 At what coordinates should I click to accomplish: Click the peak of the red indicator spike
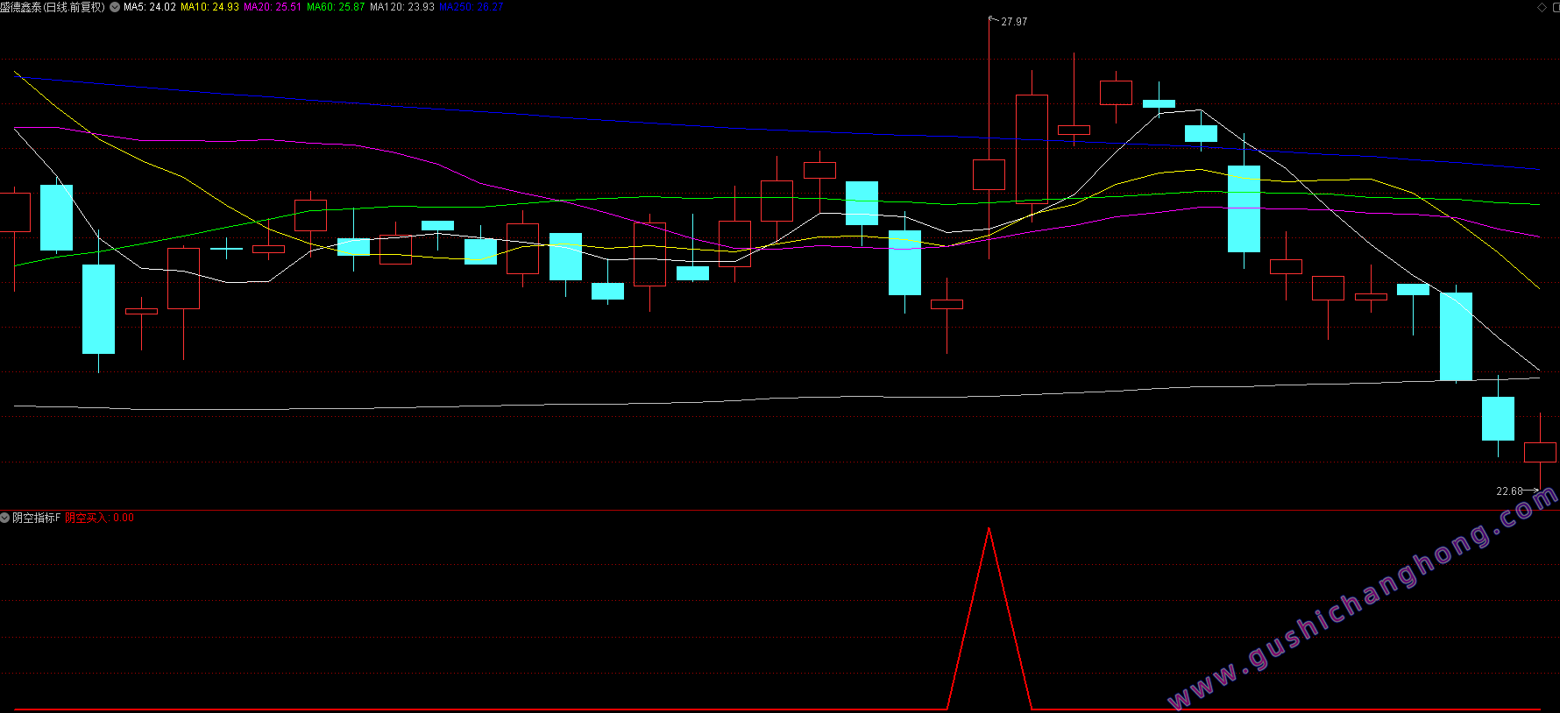(x=989, y=529)
